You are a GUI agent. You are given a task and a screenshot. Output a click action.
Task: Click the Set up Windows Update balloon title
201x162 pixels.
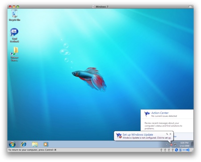click(x=138, y=134)
